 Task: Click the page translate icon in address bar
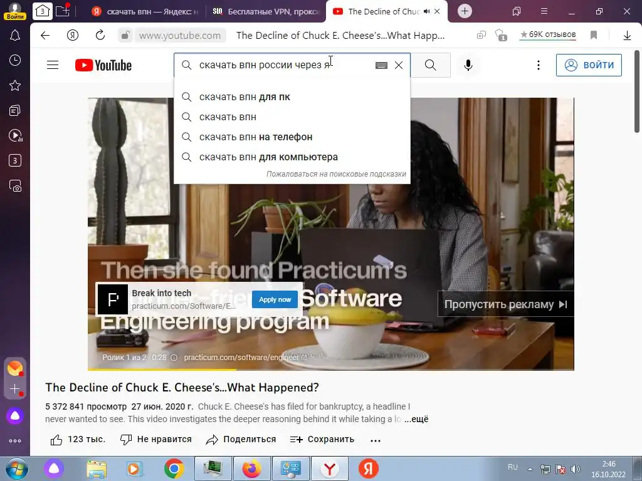point(481,36)
